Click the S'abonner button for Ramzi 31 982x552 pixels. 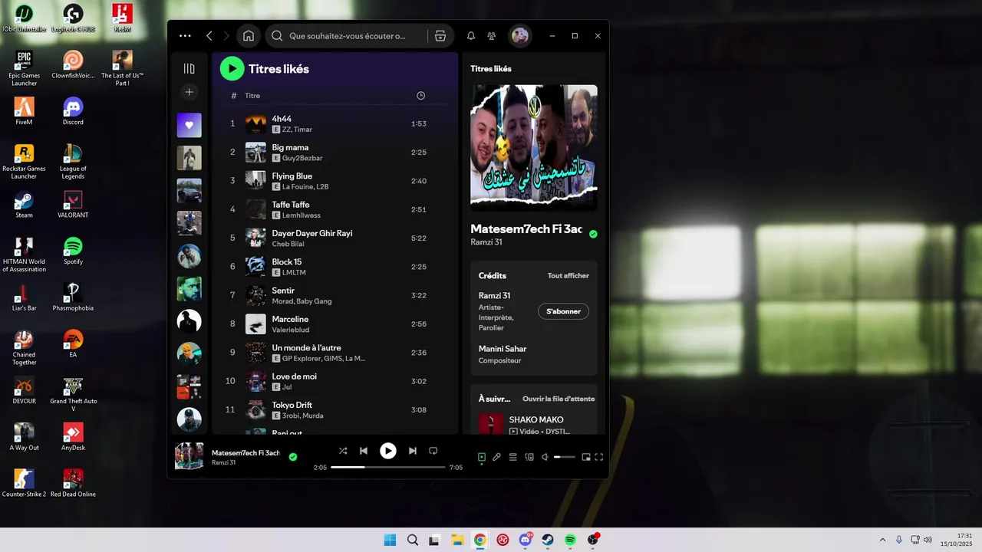[x=563, y=311]
